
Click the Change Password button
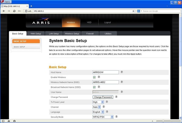click(103, 97)
